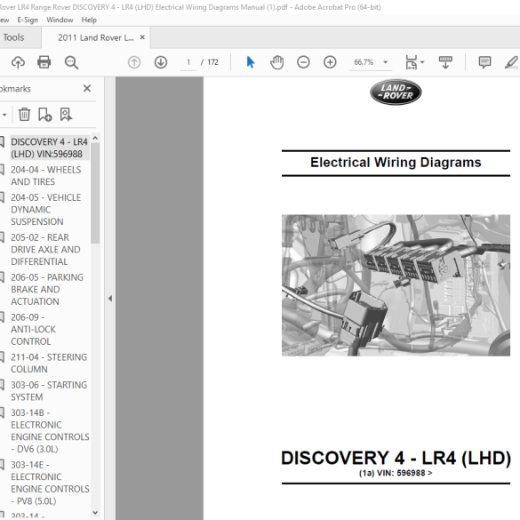This screenshot has height=520, width=520.
Task: Add a comment sticky note
Action: (x=484, y=62)
